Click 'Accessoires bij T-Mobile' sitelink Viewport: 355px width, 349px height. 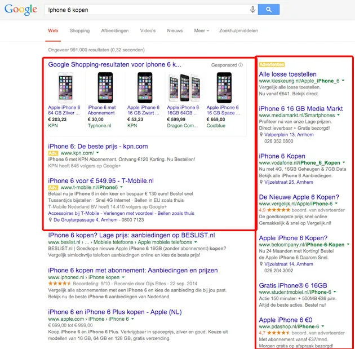click(74, 213)
